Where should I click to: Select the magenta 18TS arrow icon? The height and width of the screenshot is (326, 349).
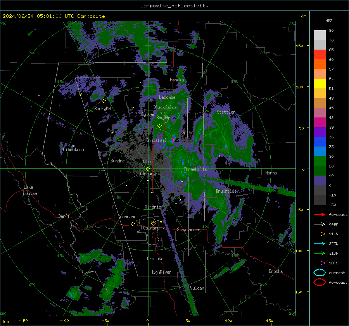[320, 263]
